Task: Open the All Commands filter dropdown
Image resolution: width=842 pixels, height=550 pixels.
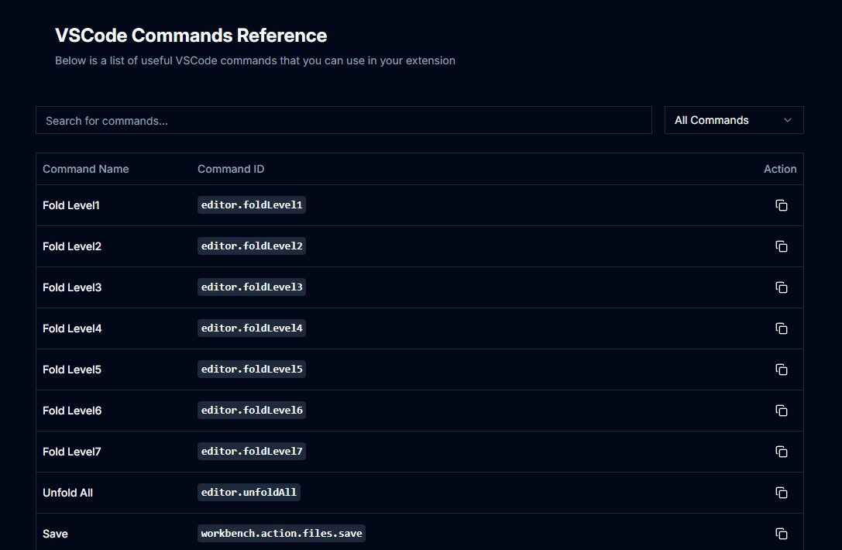Action: (734, 120)
